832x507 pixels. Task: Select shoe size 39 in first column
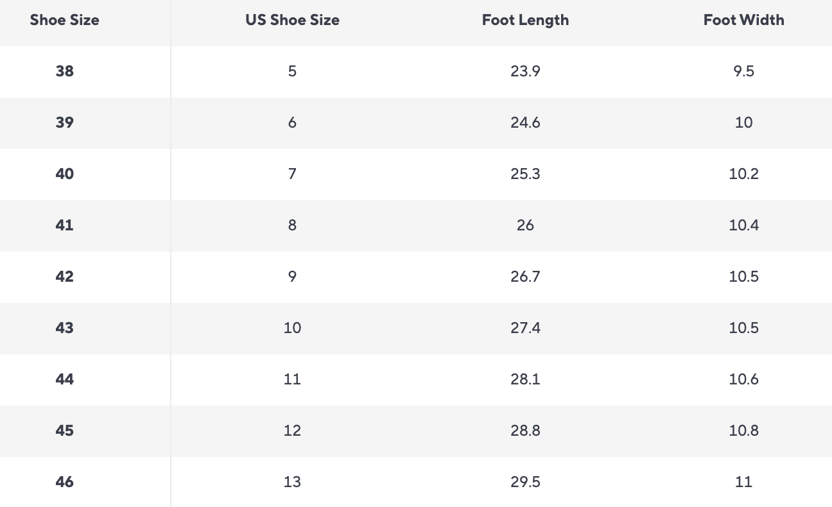[x=65, y=123]
